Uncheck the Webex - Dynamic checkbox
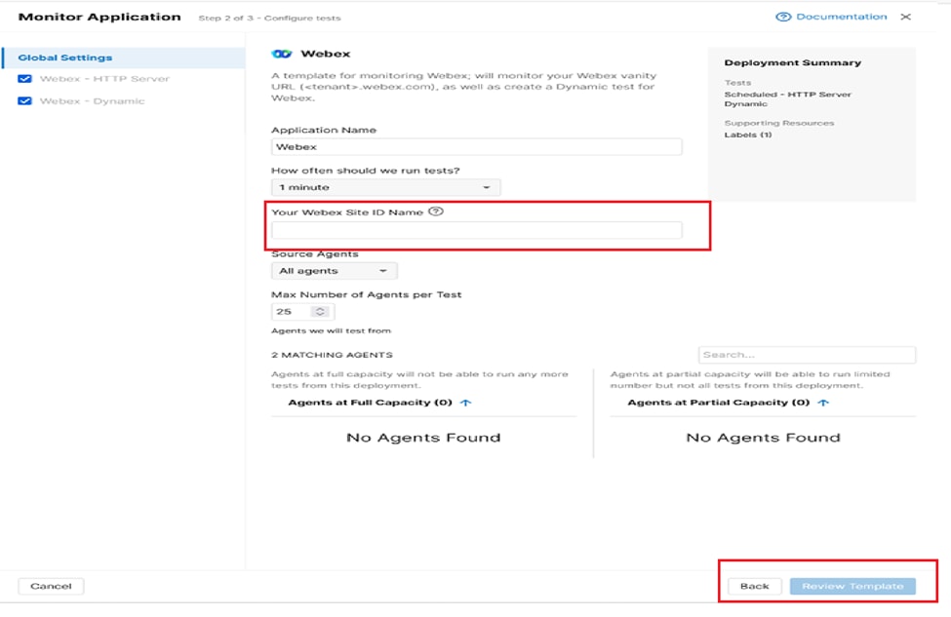The image size is (951, 617). click(24, 101)
